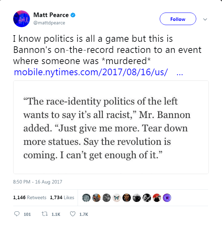This screenshot has height=227, width=222.
Task: Open the tweet timestamp 8:50 PM - 16 Aug 2017
Action: [x=37, y=182]
